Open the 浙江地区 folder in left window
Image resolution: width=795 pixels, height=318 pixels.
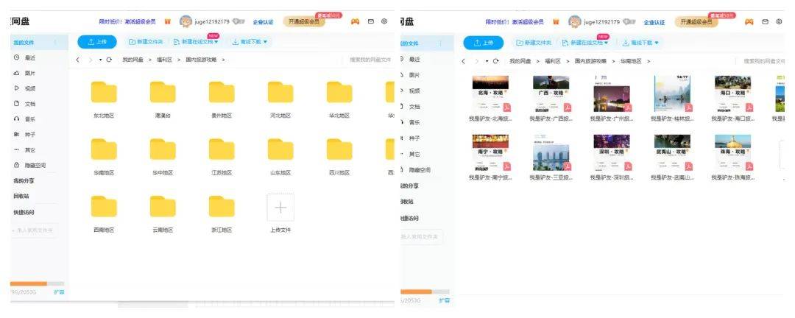coord(222,207)
